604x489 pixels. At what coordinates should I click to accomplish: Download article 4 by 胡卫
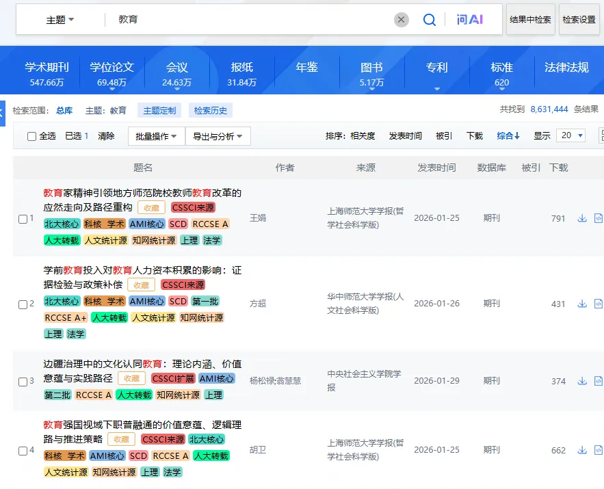click(582, 450)
